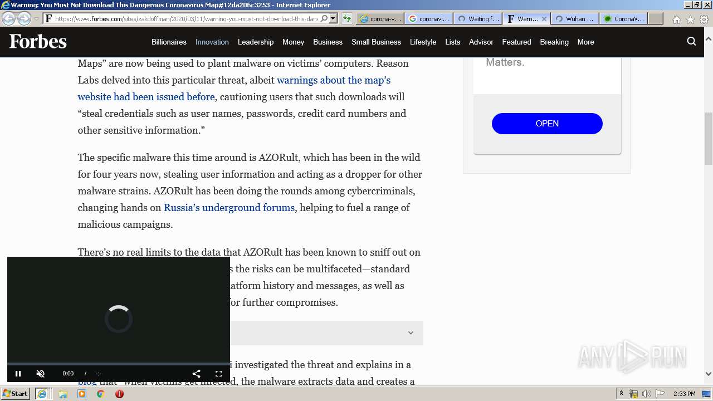Click the address bar URL field

pyautogui.click(x=186, y=18)
